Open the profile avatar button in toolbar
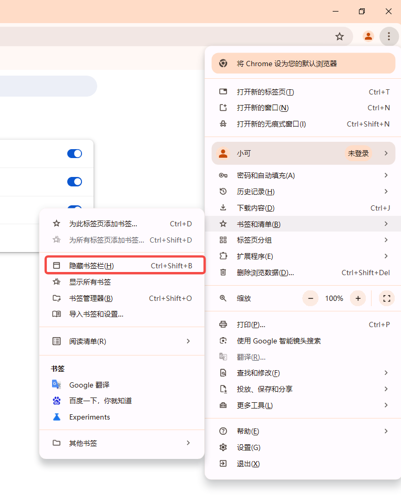401x502 pixels. pos(368,37)
